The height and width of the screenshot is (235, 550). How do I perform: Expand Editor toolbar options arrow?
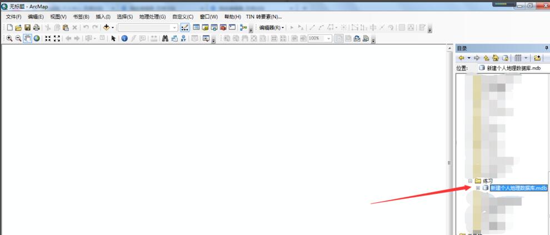pyautogui.click(x=430, y=29)
